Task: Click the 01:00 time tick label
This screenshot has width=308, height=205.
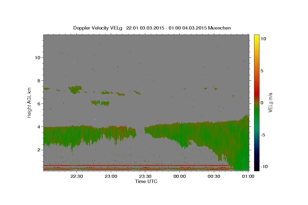Action: pyautogui.click(x=248, y=176)
